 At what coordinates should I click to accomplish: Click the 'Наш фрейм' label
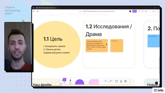42,85
